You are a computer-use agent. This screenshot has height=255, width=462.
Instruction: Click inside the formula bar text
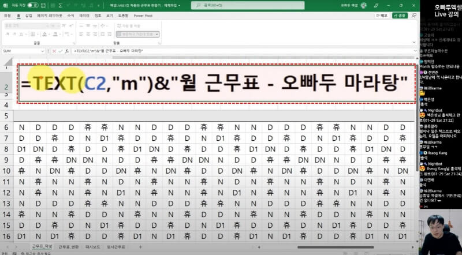(109, 51)
